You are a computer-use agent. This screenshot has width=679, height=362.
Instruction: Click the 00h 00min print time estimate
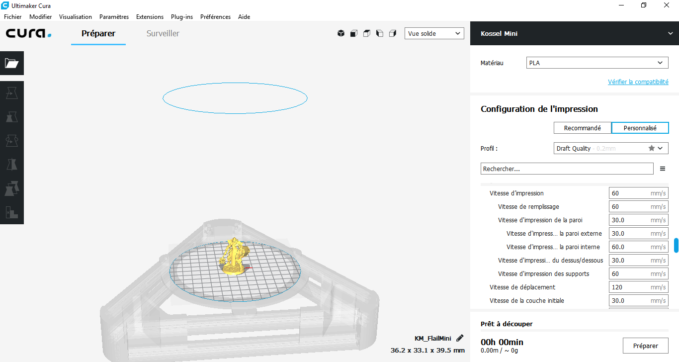point(502,342)
